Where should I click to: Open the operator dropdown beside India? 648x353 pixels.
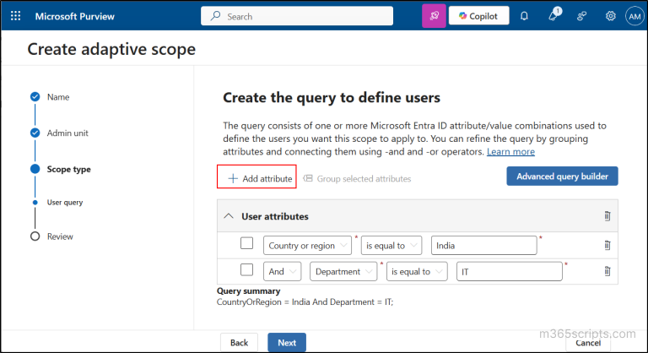(391, 246)
